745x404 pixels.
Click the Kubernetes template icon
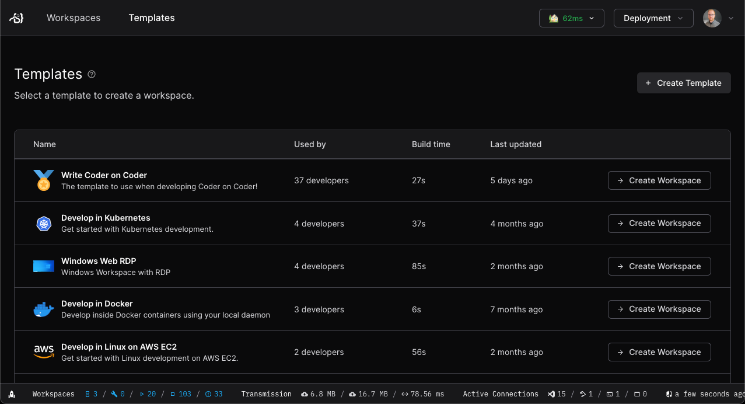click(x=43, y=223)
